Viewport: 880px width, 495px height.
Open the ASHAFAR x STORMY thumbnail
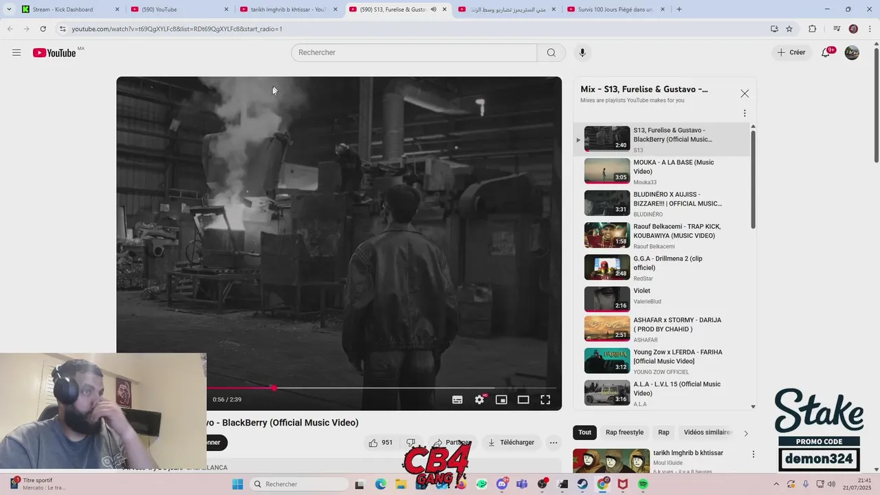pos(607,329)
